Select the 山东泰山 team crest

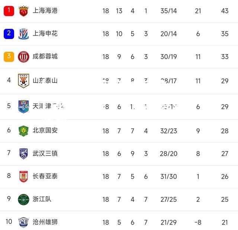23,81
